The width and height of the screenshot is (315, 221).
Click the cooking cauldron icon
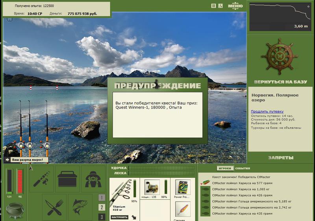click(15, 211)
